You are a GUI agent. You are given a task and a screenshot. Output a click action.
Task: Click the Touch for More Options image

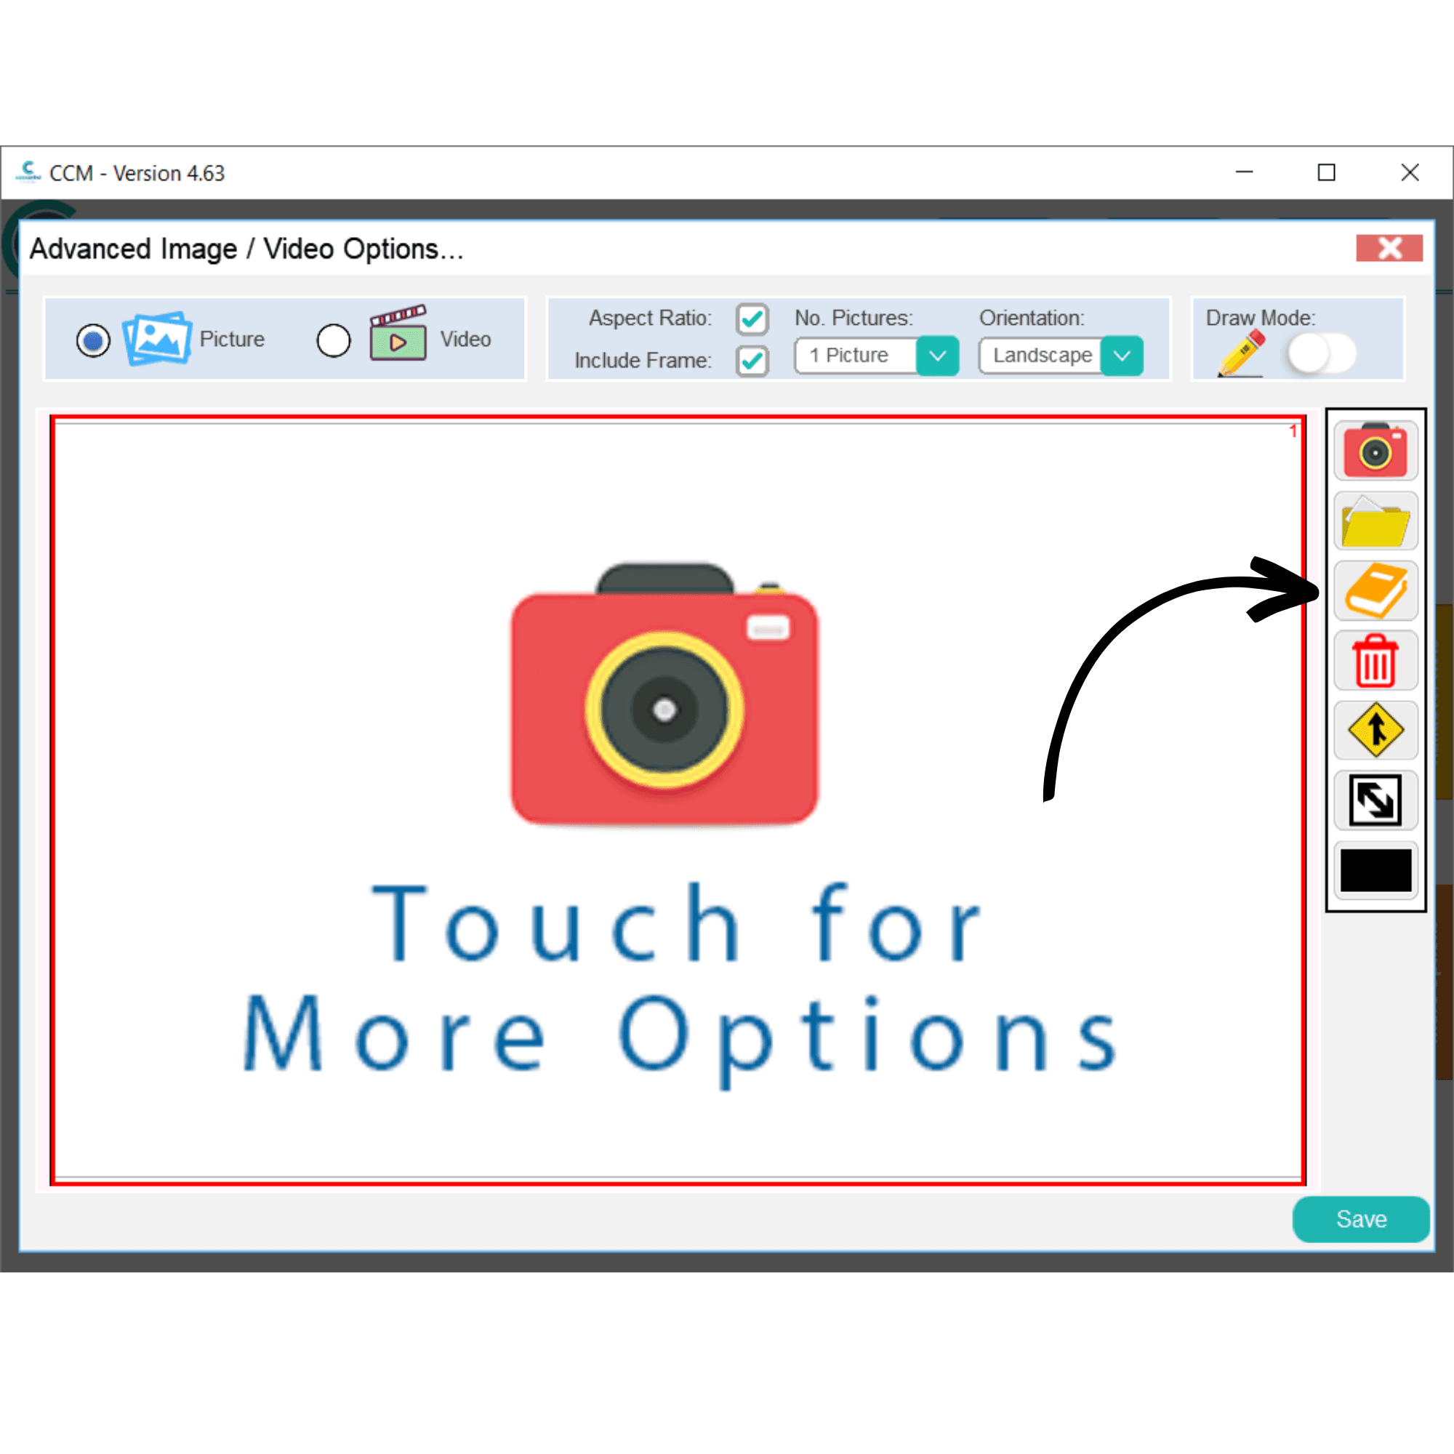678,800
